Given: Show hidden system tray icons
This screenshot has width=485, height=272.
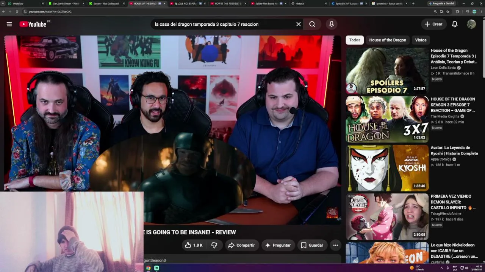Looking at the screenshot, I should pos(441,268).
